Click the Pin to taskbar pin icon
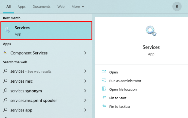The width and height of the screenshot is (188, 118). click(104, 106)
